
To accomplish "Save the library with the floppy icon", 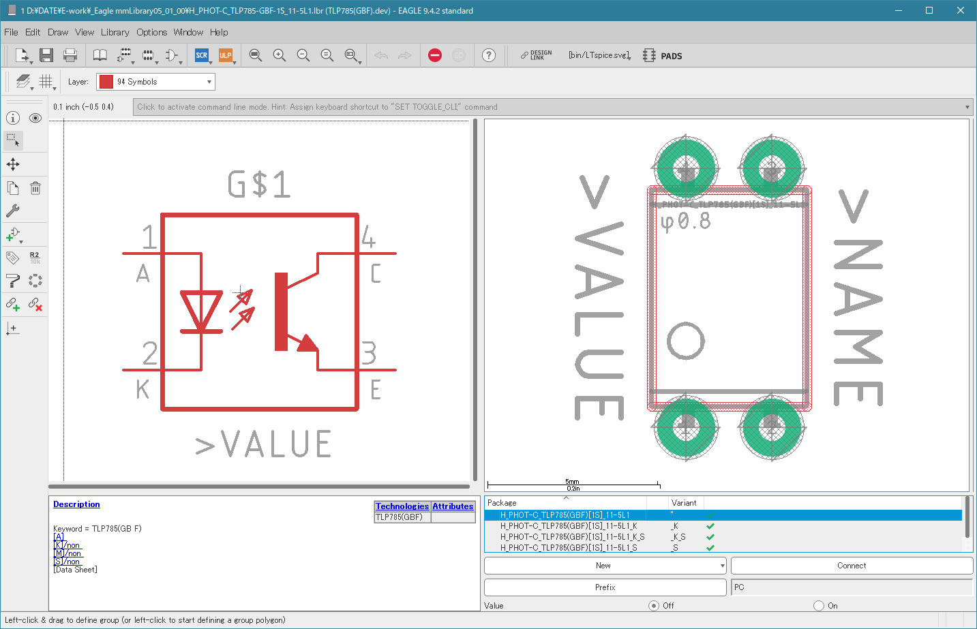I will [46, 55].
